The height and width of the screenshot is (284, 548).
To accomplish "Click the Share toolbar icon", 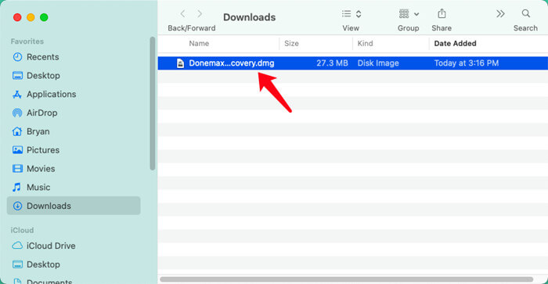I will pyautogui.click(x=442, y=13).
